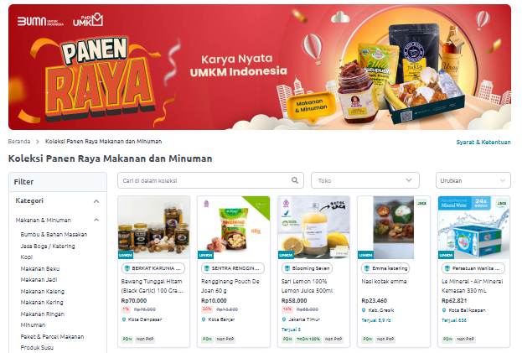
Task: Open the Urutkan sort dropdown
Action: click(473, 180)
